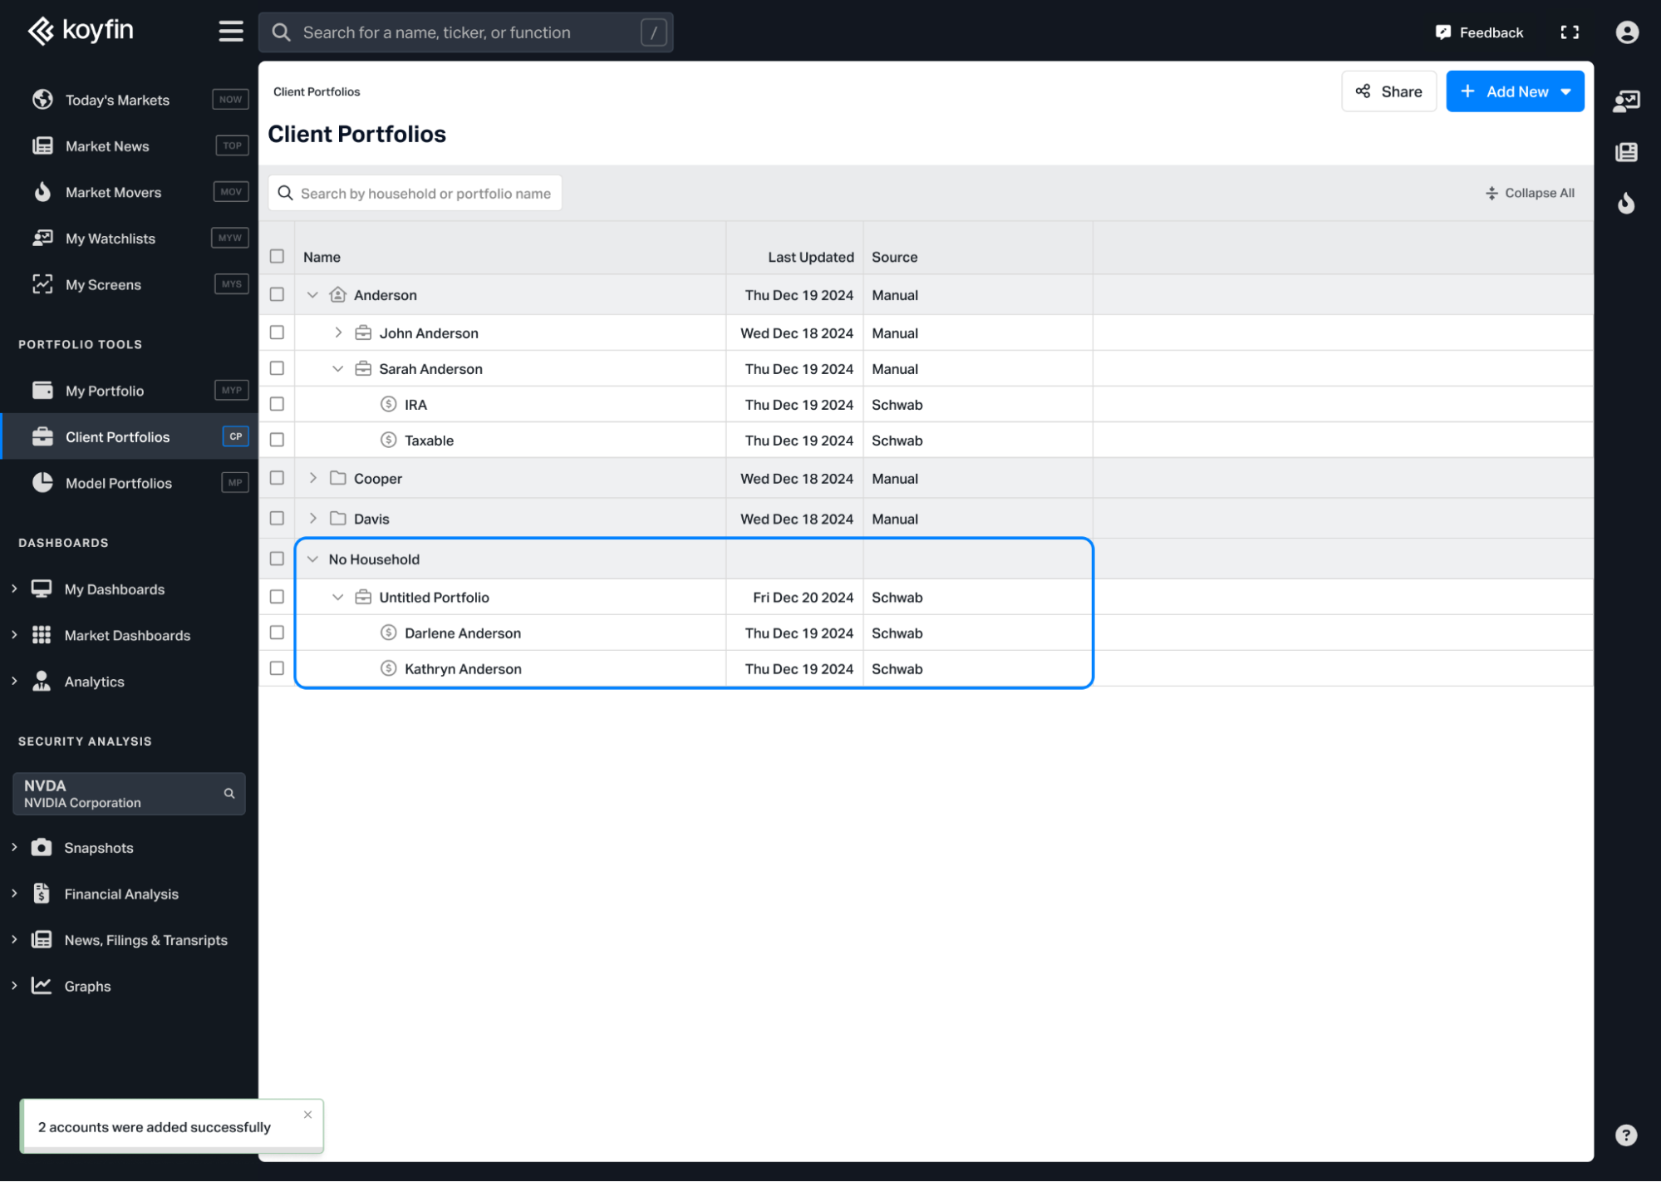1661x1182 pixels.
Task: Open the fullscreen toggle icon
Action: 1569,32
